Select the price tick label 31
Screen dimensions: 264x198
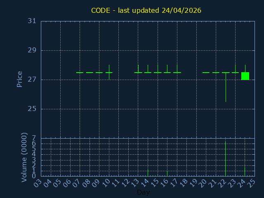pos(32,21)
